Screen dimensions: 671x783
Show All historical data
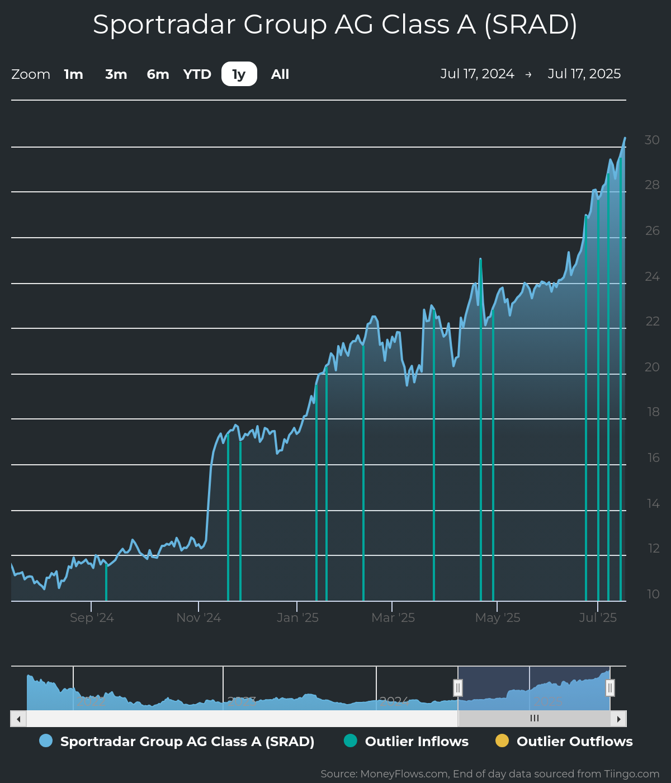tap(280, 74)
